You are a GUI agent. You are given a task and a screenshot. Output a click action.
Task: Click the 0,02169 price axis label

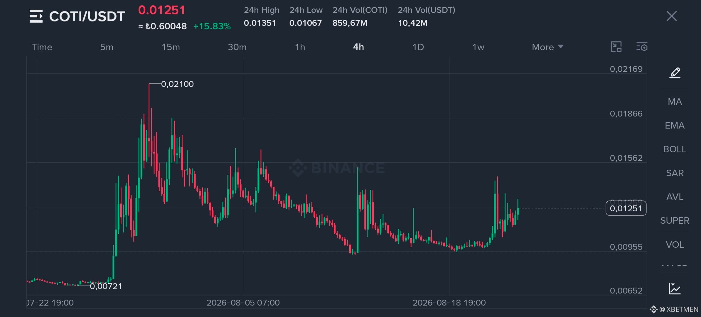(626, 69)
